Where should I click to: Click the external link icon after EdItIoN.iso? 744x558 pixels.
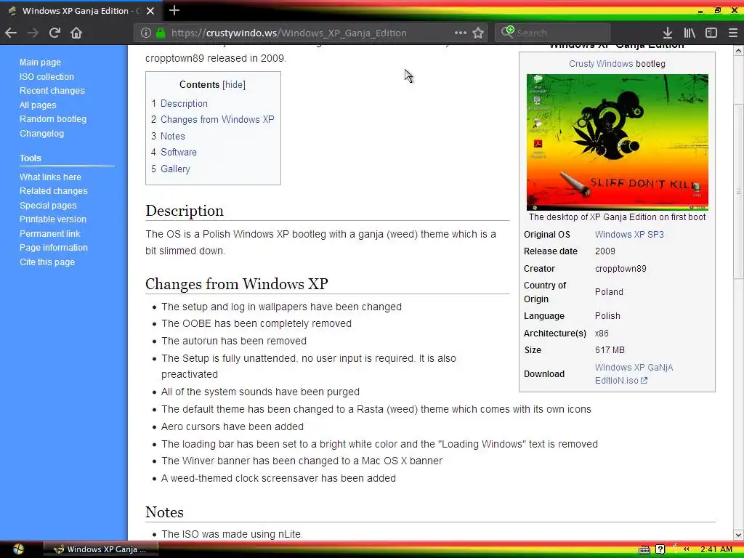pos(644,381)
